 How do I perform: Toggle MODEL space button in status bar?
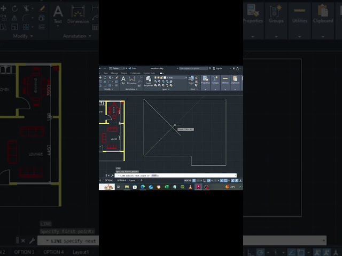(x=188, y=180)
